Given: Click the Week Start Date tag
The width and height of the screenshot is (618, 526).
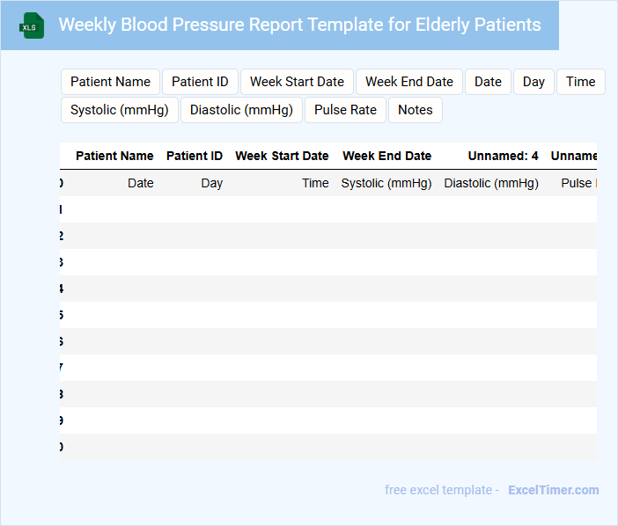Looking at the screenshot, I should [297, 82].
